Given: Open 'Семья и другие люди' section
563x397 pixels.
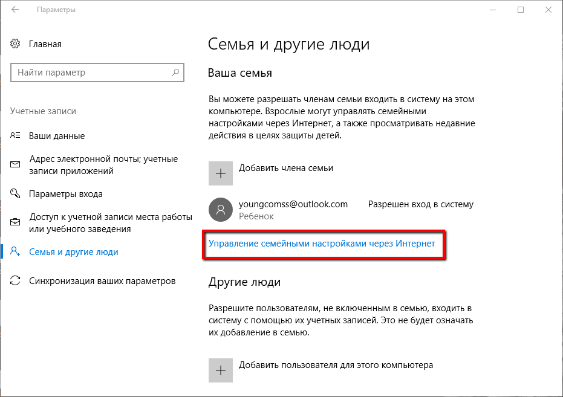Looking at the screenshot, I should tap(74, 252).
